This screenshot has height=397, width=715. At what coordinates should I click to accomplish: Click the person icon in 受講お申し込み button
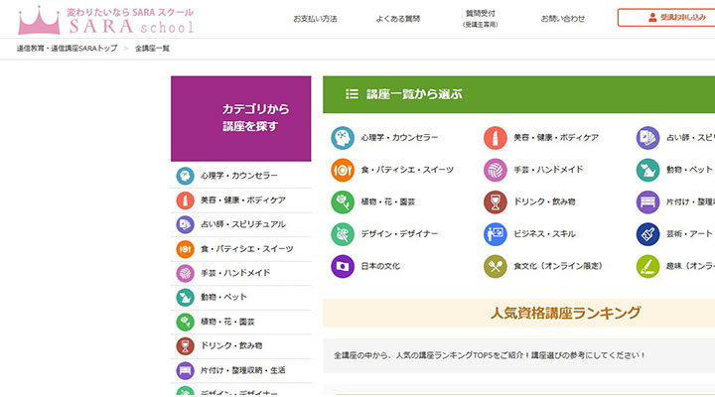tap(652, 18)
